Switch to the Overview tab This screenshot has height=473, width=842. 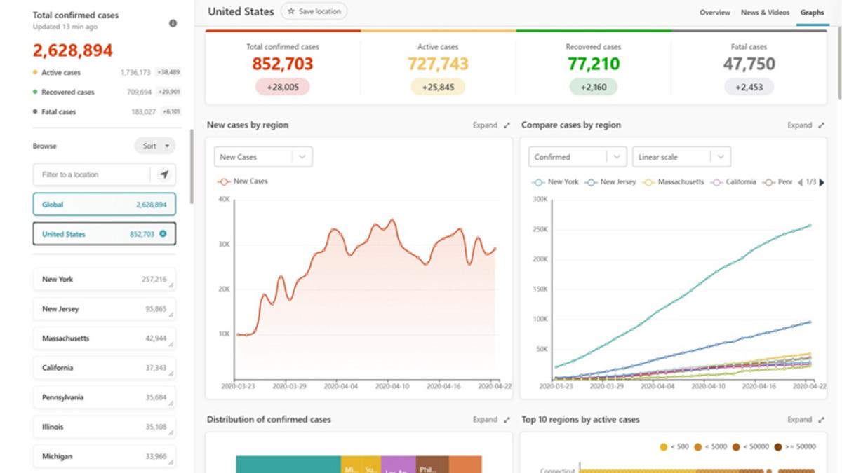pyautogui.click(x=714, y=13)
